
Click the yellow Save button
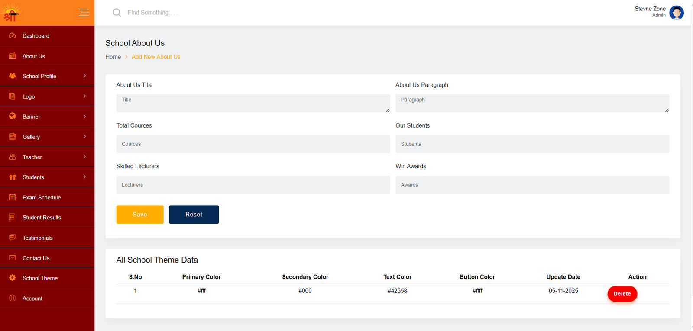pos(140,215)
